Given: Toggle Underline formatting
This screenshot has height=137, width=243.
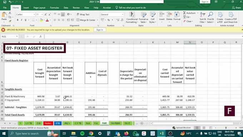Looking at the screenshot, I should coord(25,20).
